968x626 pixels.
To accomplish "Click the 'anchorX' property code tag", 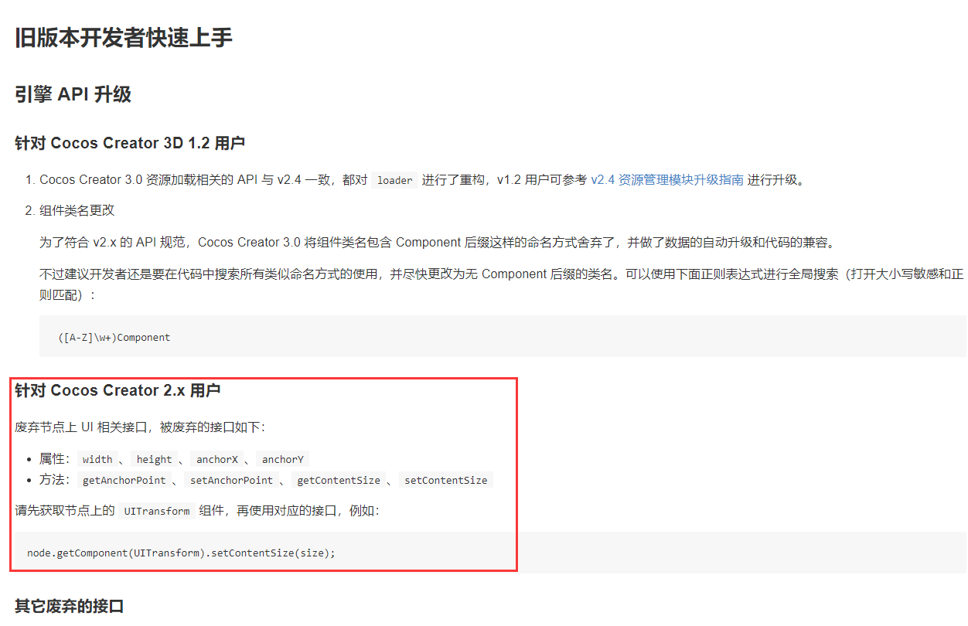I will 217,459.
